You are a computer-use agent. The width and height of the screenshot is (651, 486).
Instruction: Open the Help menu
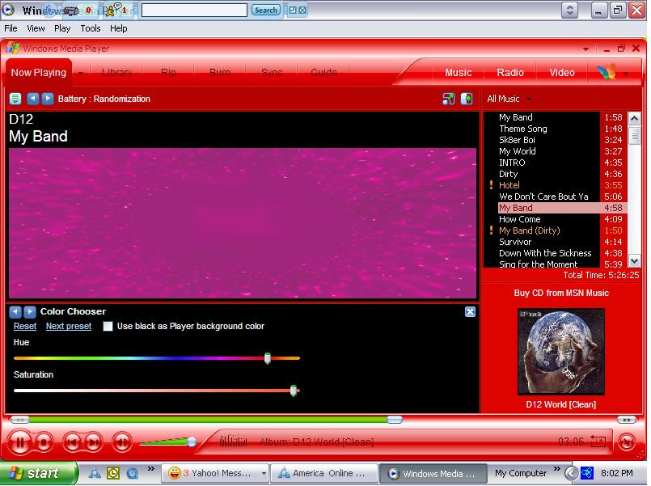[x=118, y=28]
